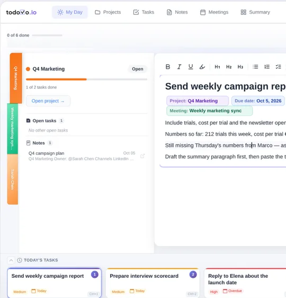Click the Medium priority tag on campaign report card
Viewport: 286px width, 298px height.
coord(20,292)
